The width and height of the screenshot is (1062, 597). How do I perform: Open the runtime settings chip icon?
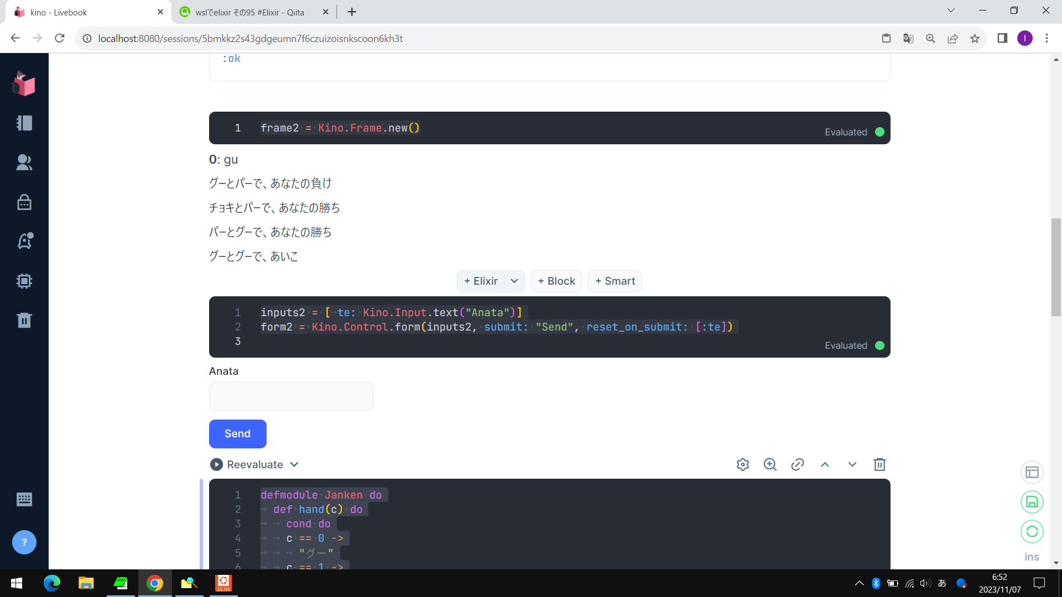[24, 281]
